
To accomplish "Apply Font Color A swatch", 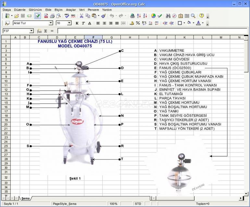I will pos(198,23).
